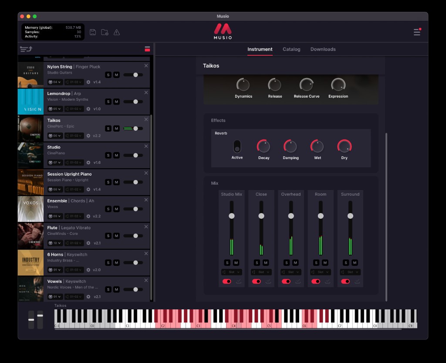Screen dimensions: 446x363
Task: Open the hamburger menu with notification dot
Action: 417,32
